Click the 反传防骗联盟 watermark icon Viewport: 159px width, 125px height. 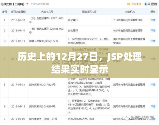click(126, 118)
